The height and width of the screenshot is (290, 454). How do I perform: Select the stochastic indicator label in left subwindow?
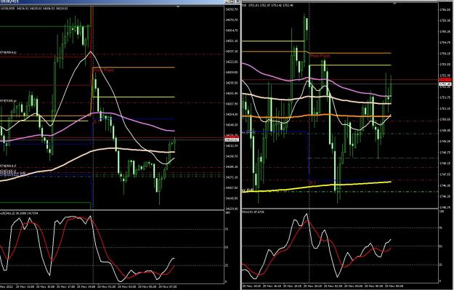(19, 213)
